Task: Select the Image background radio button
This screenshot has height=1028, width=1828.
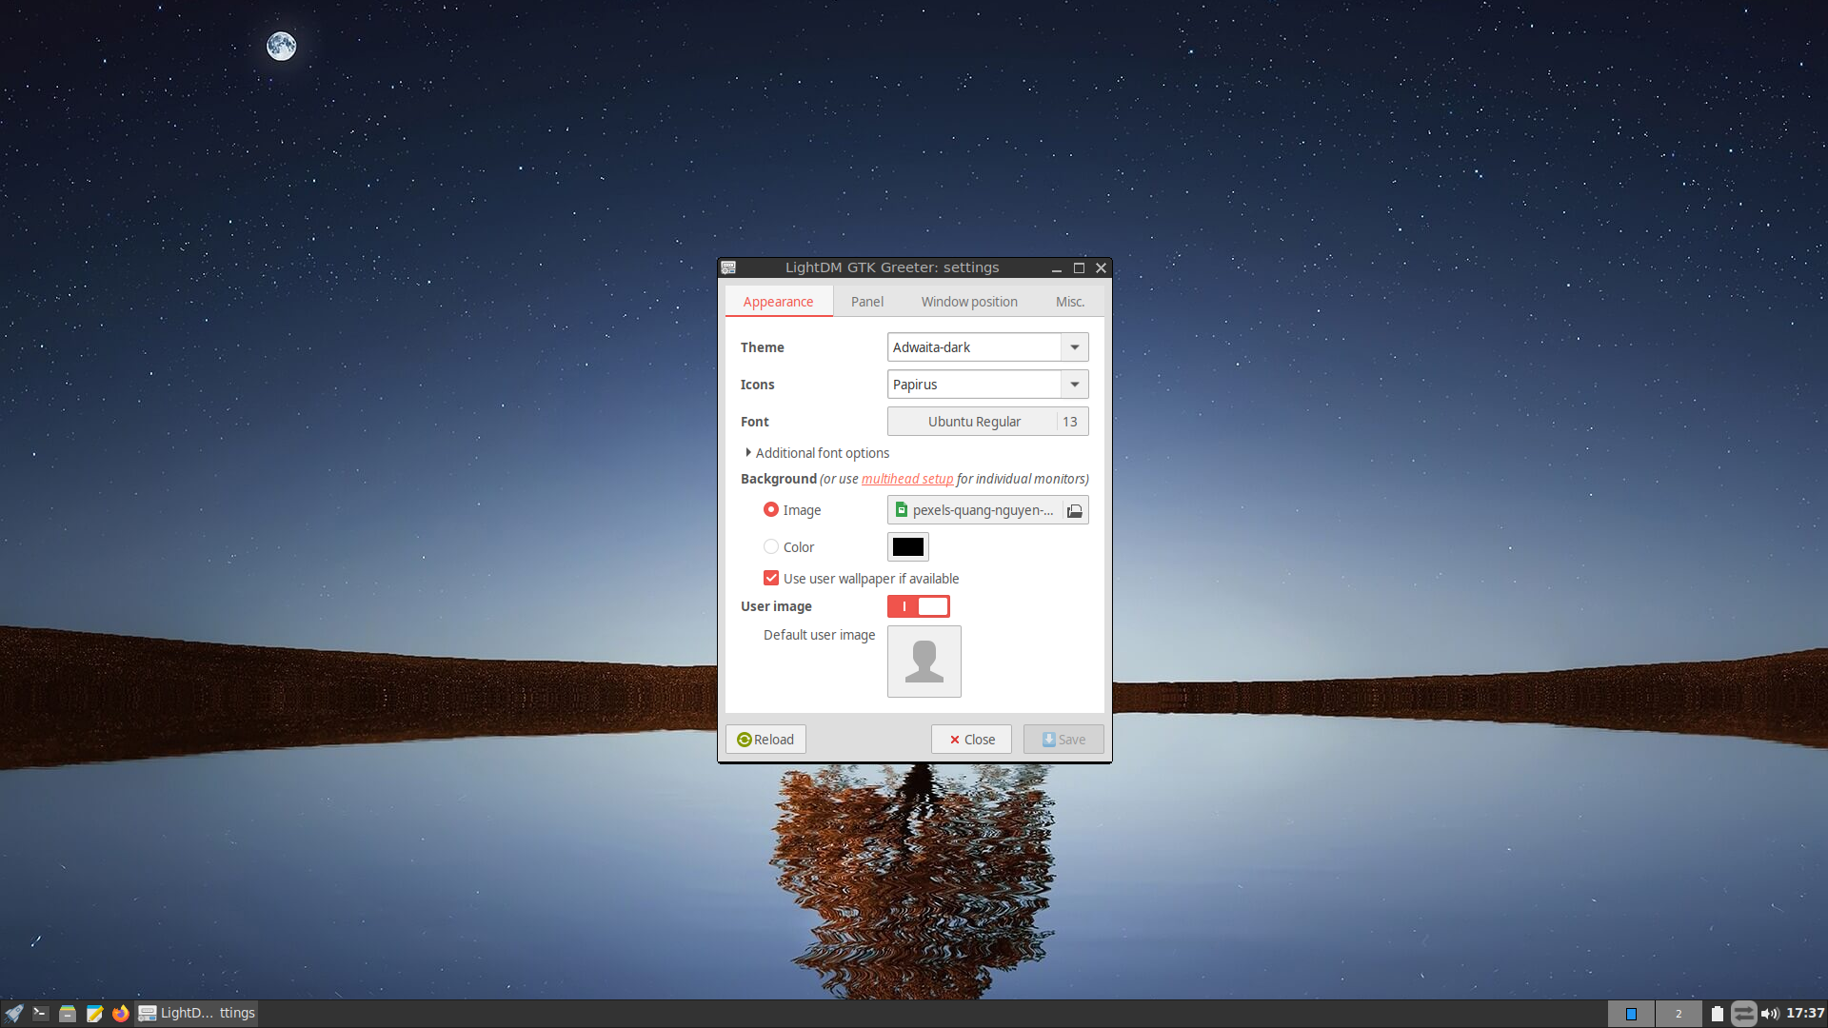Action: pyautogui.click(x=771, y=510)
